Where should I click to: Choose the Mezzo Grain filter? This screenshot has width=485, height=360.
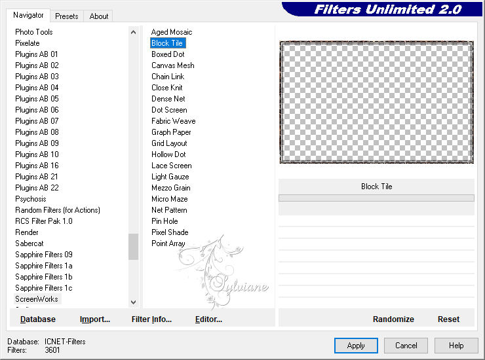click(171, 188)
